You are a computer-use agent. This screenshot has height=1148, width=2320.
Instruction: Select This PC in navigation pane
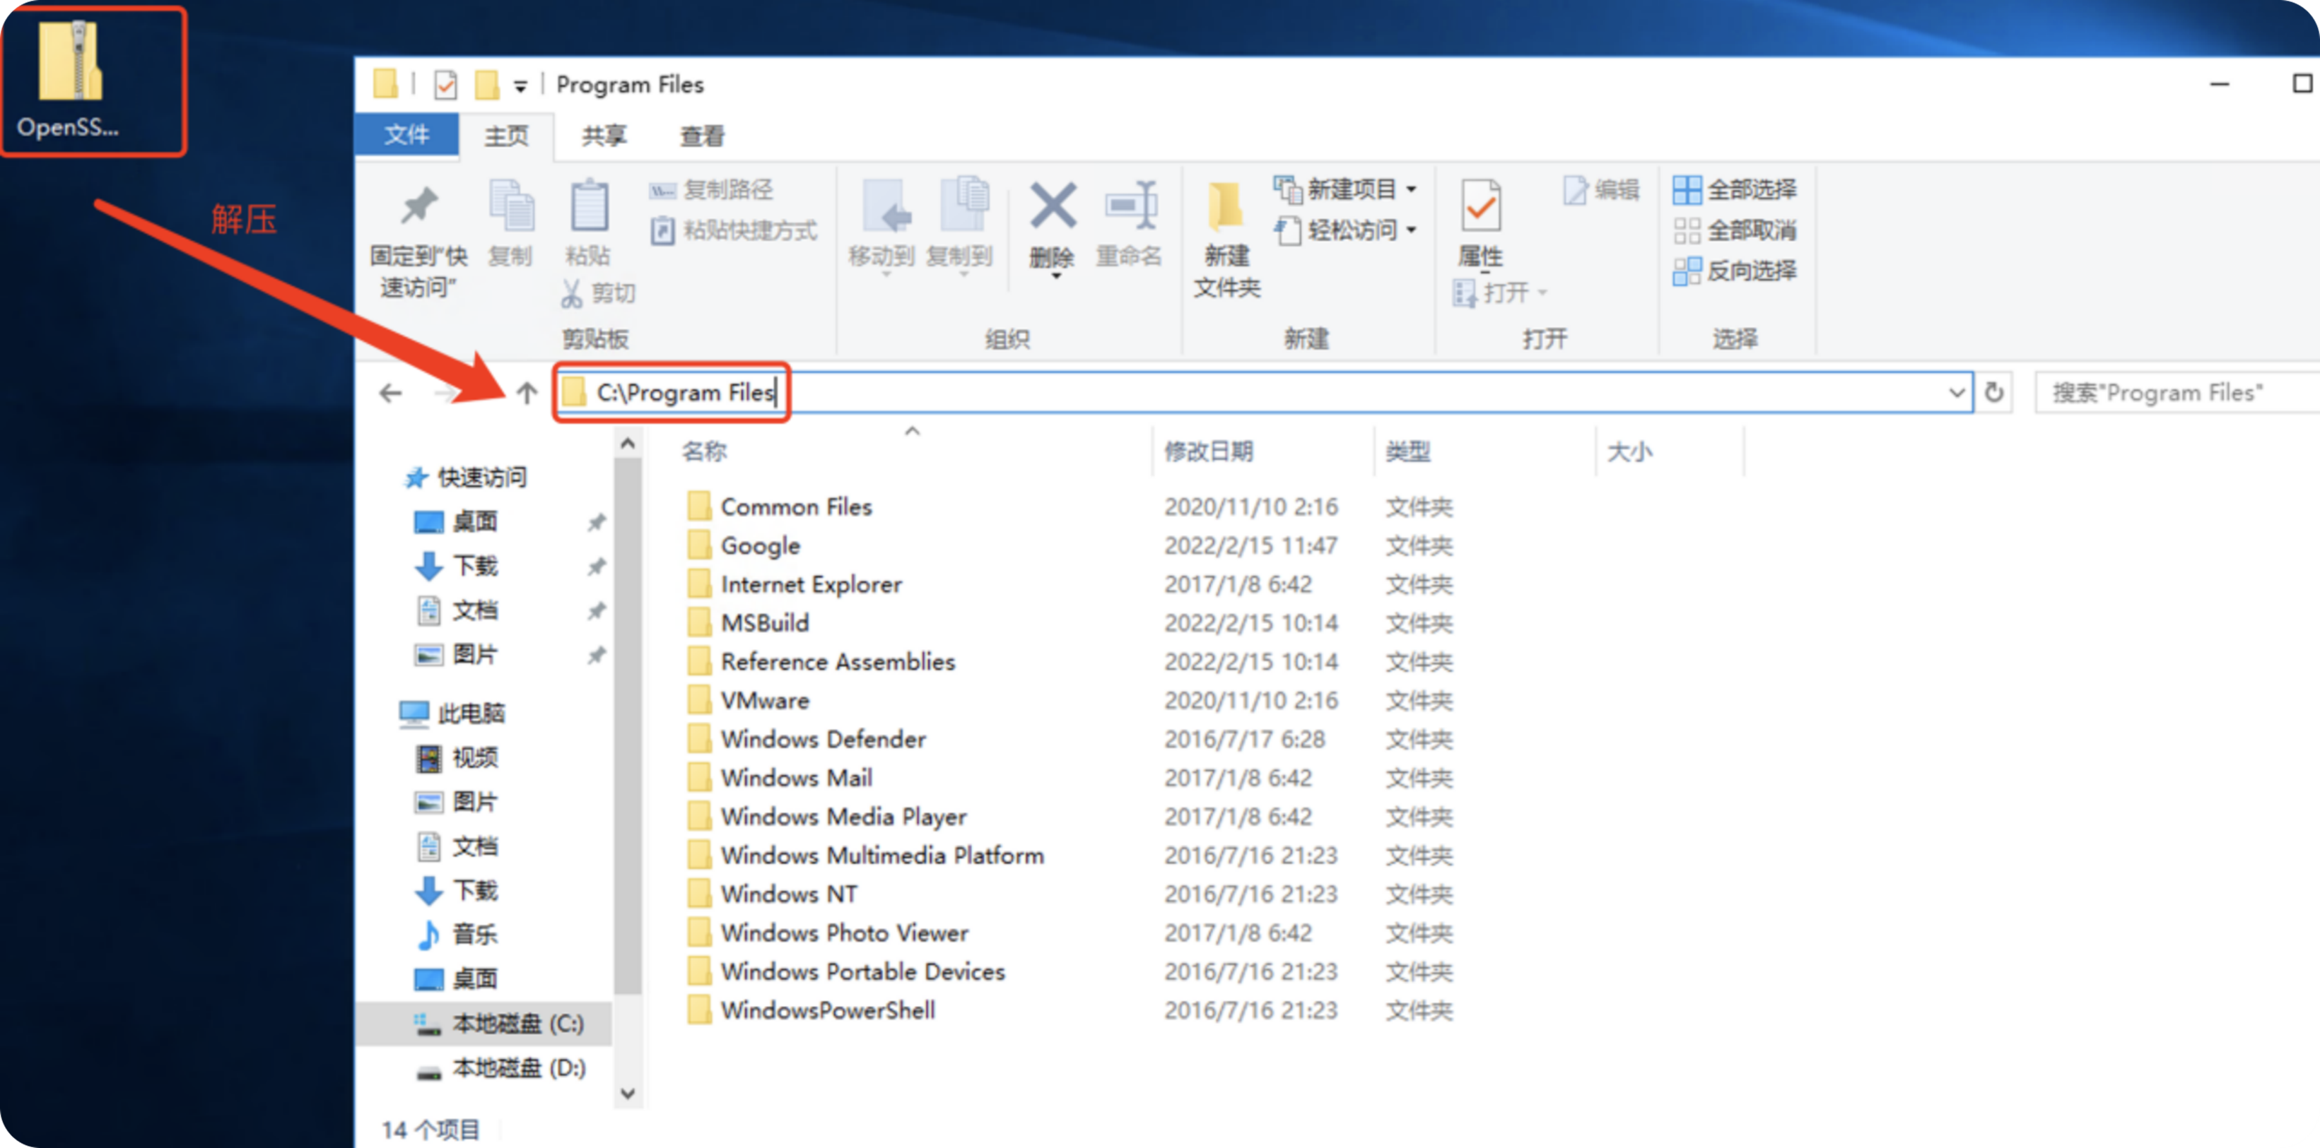pos(453,713)
